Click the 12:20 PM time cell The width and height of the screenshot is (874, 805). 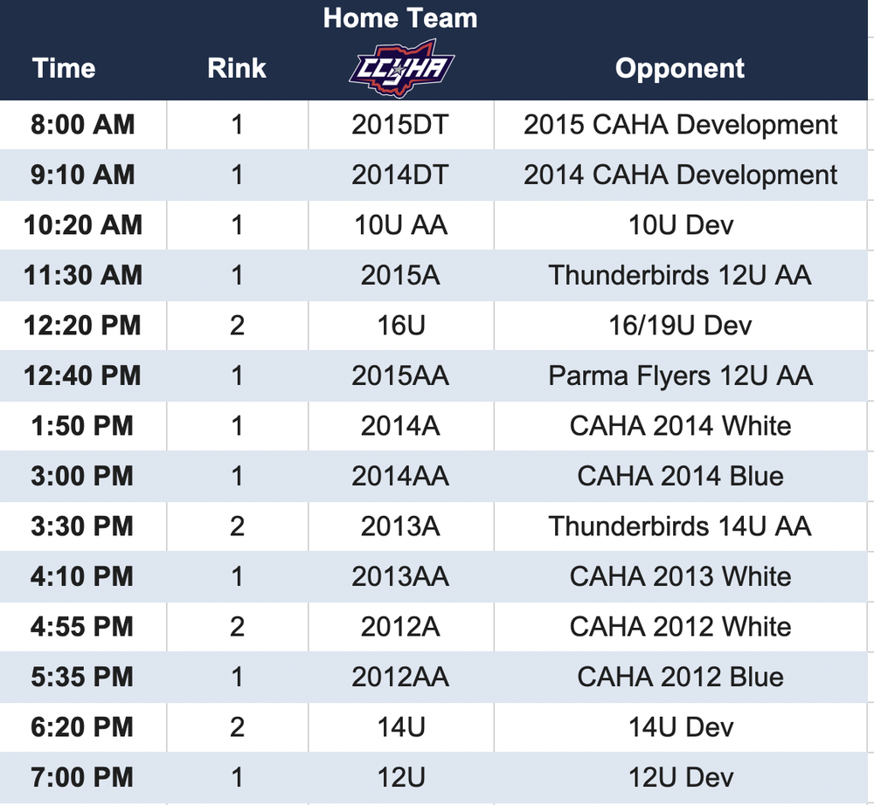(82, 326)
